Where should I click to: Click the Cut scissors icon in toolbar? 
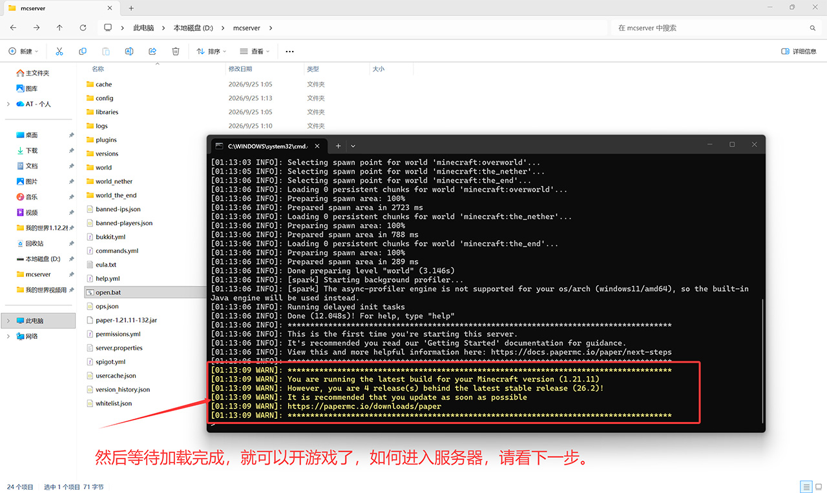(59, 51)
